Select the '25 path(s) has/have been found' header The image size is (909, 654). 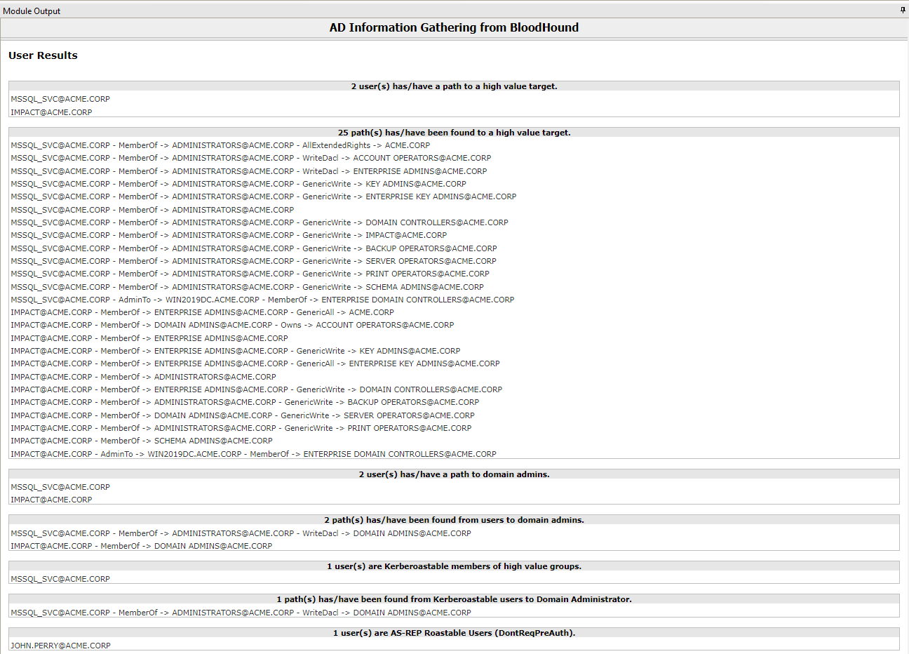tap(454, 133)
